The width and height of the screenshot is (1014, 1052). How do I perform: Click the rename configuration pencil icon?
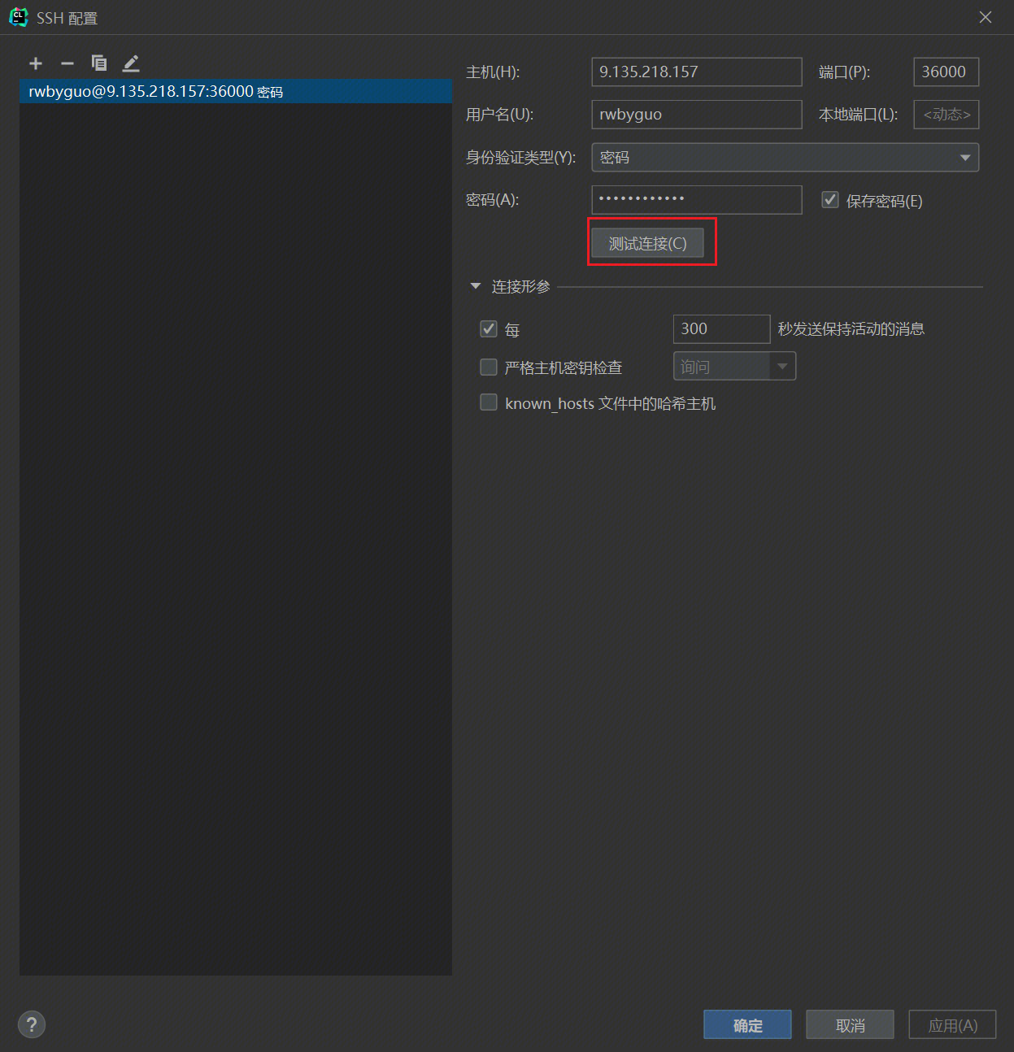click(131, 63)
